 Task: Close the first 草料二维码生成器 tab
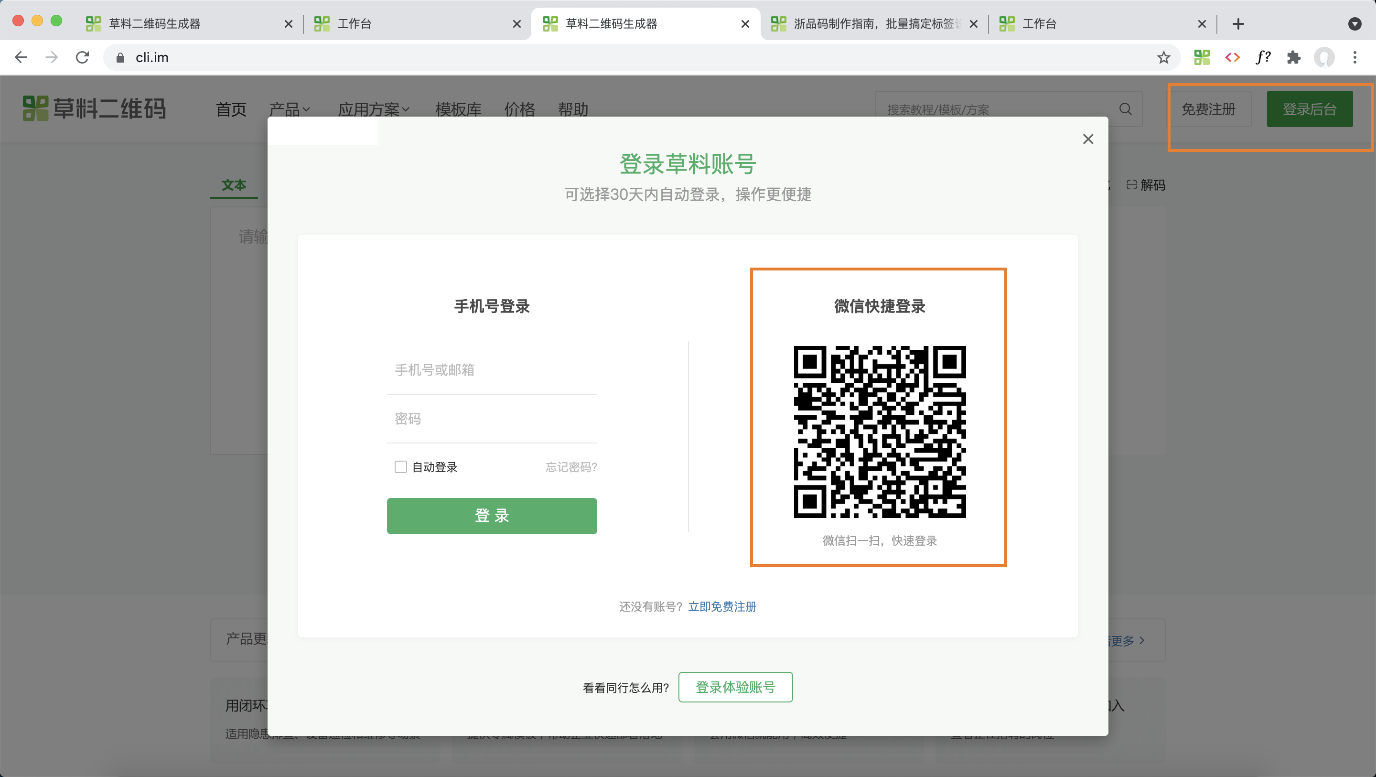pos(289,23)
